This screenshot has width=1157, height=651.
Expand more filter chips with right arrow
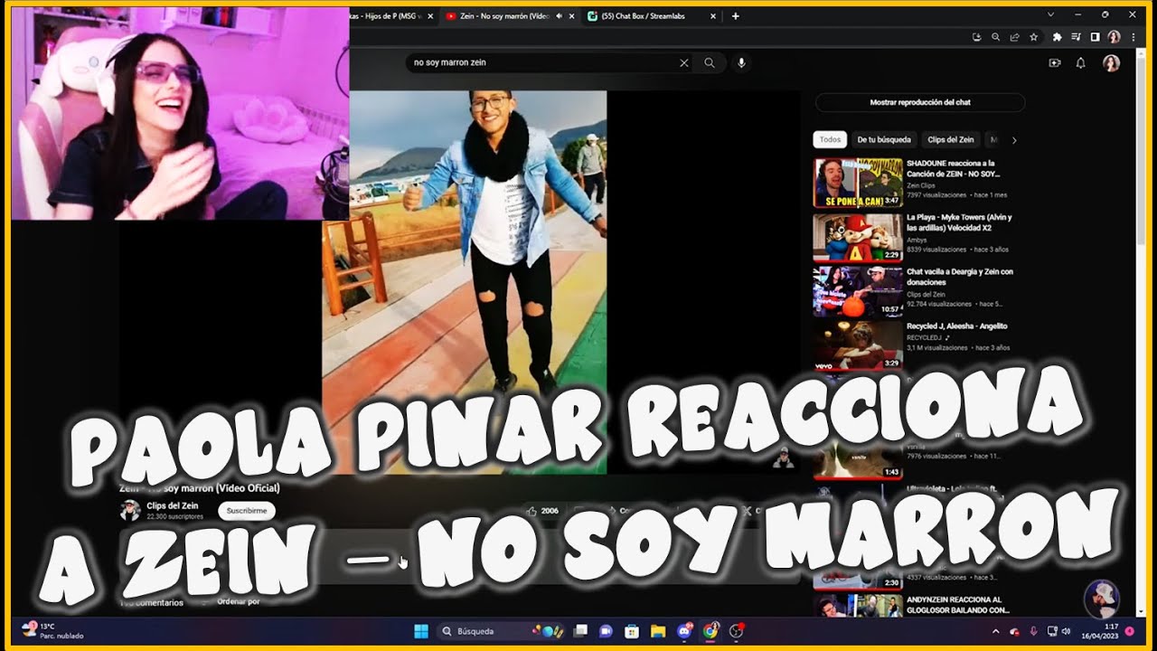1014,140
